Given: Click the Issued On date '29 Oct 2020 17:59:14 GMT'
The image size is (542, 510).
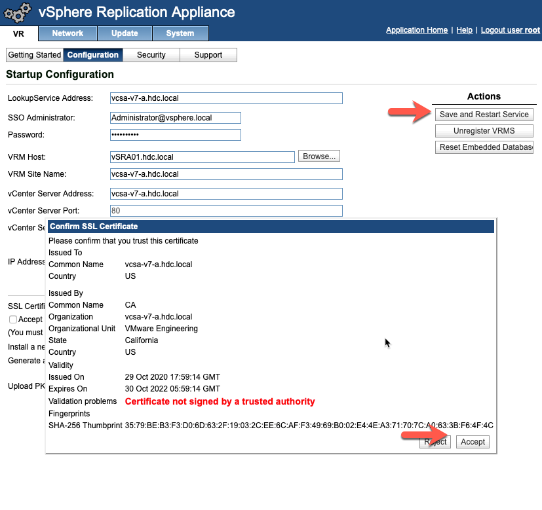Looking at the screenshot, I should pos(172,377).
